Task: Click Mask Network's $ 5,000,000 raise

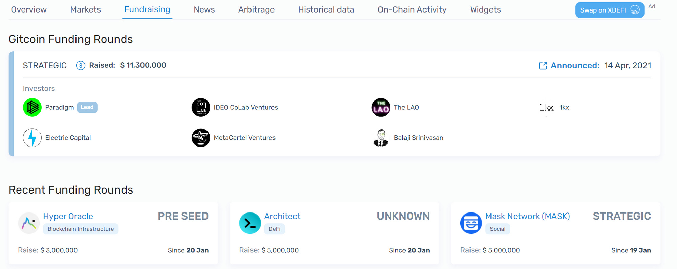Action: pos(501,250)
